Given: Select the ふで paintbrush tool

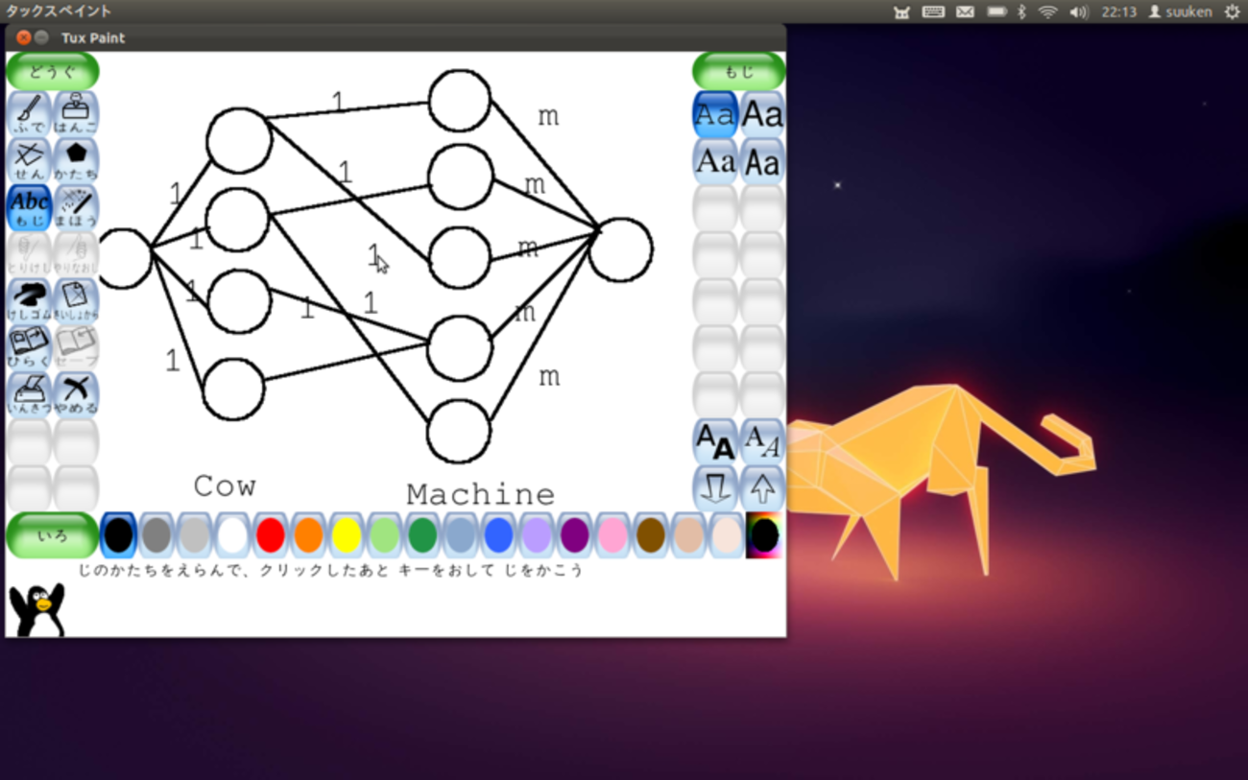Looking at the screenshot, I should pos(29,114).
